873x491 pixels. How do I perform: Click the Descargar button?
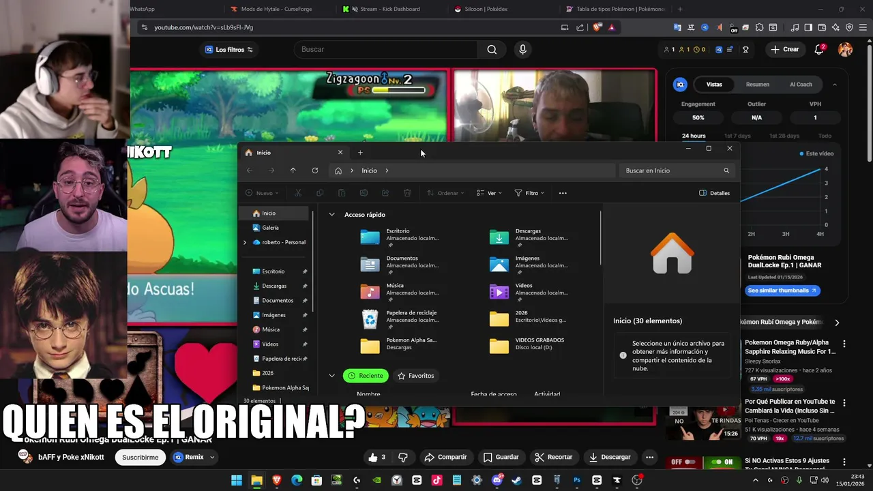tap(610, 457)
